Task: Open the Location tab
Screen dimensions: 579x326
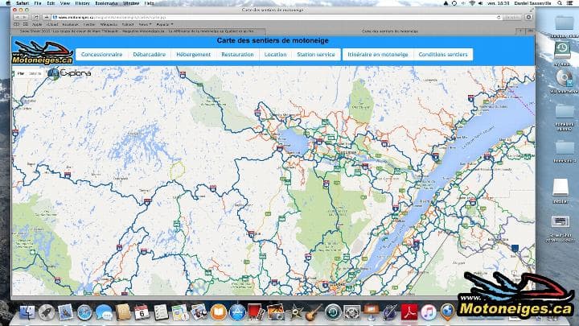Action: click(x=275, y=55)
